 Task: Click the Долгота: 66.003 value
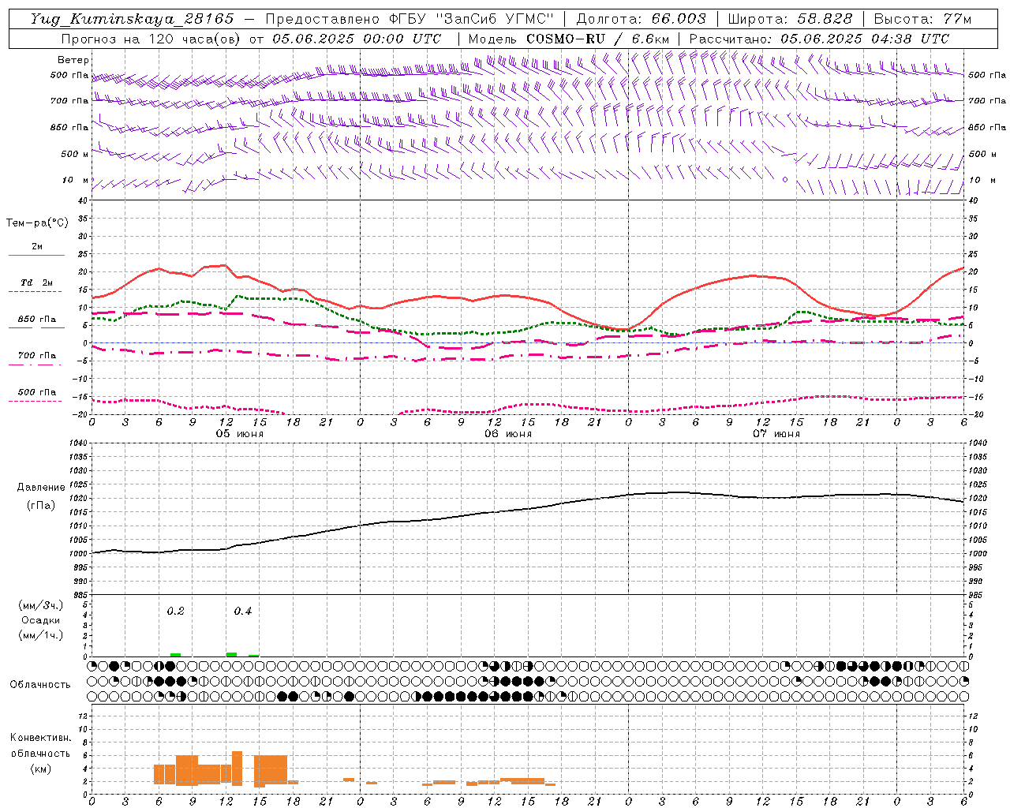tap(641, 19)
